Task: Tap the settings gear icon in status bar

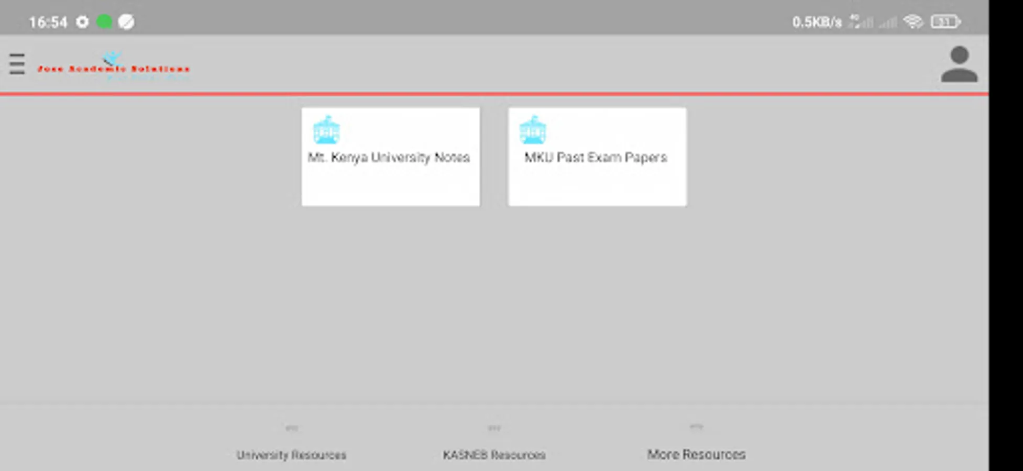Action: click(x=82, y=22)
